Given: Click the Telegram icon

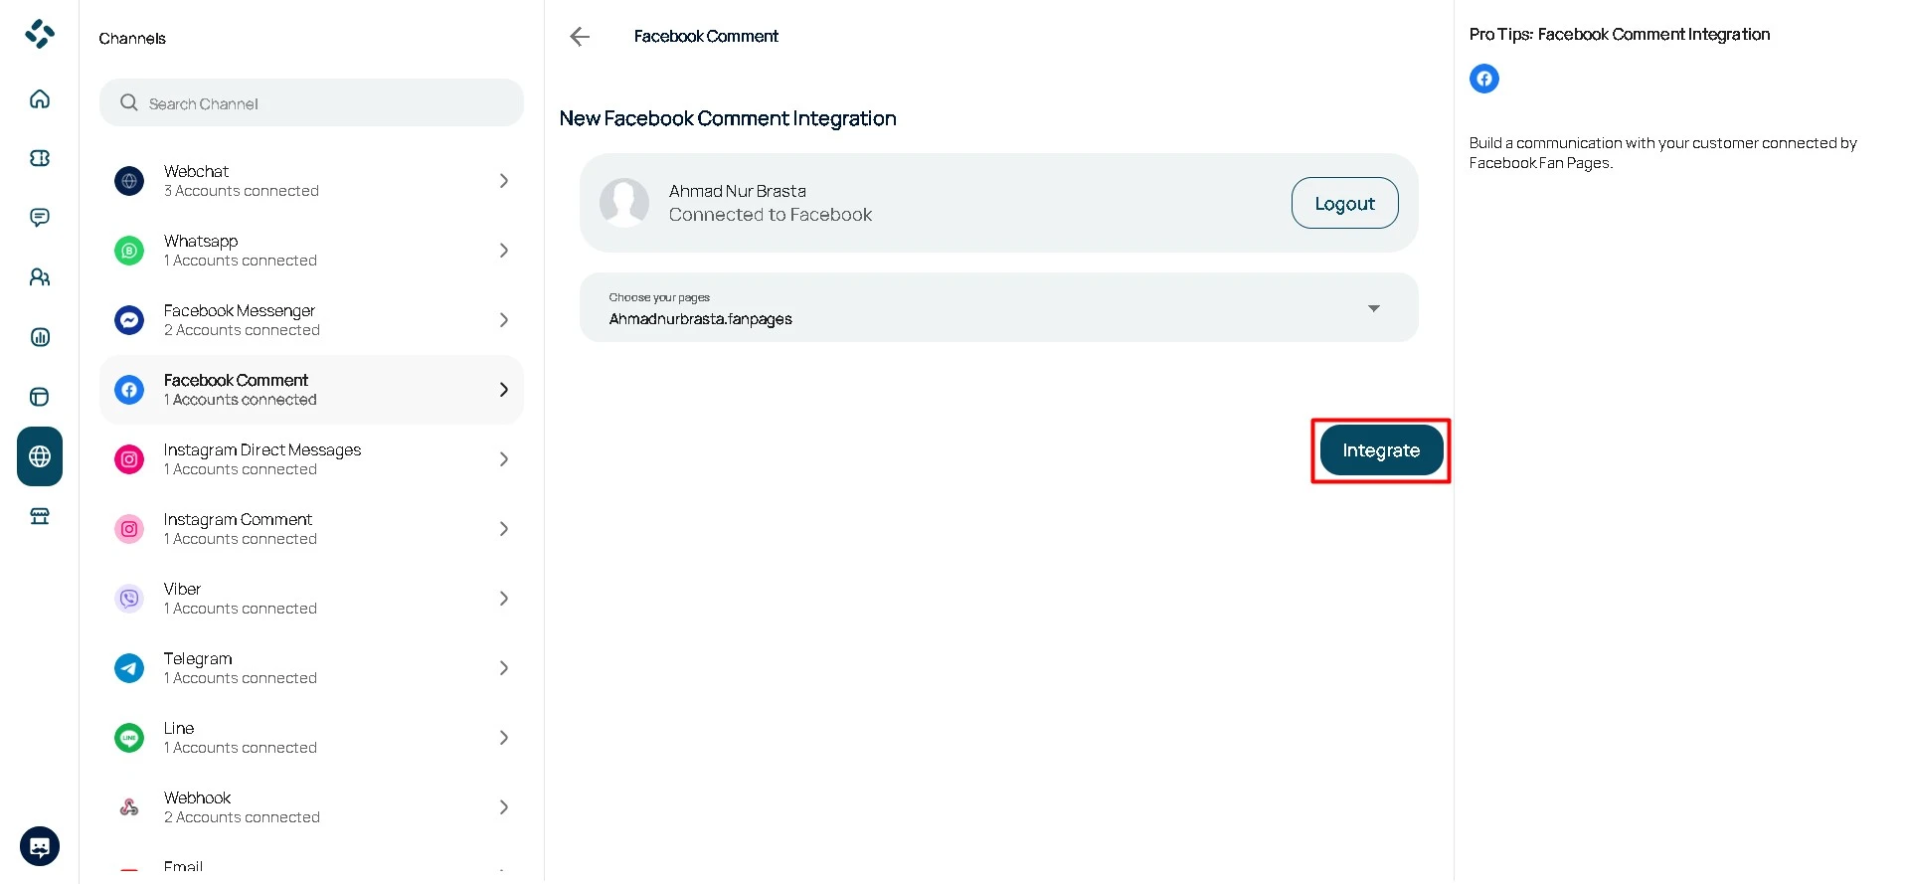Looking at the screenshot, I should 129,668.
